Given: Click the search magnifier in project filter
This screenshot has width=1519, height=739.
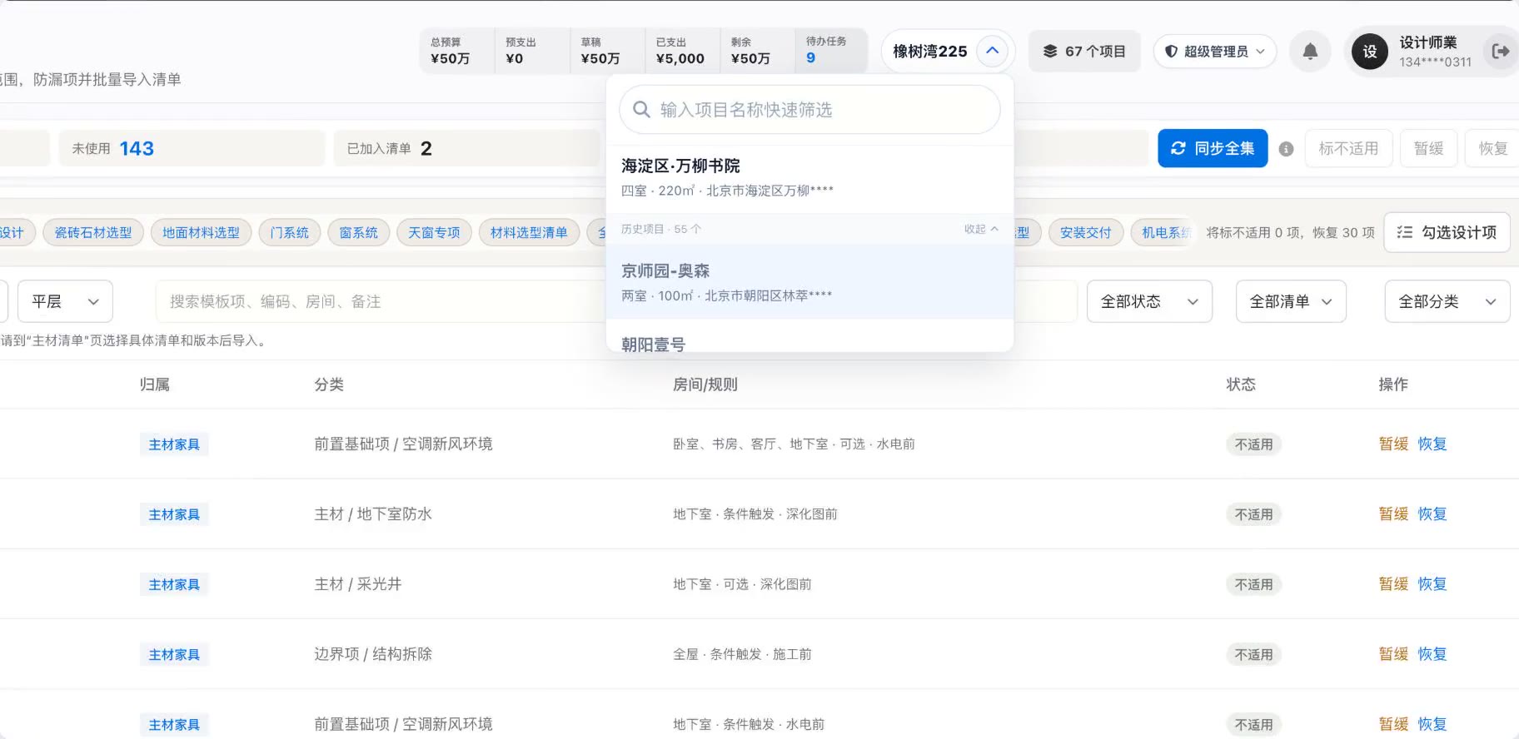Looking at the screenshot, I should 641,110.
